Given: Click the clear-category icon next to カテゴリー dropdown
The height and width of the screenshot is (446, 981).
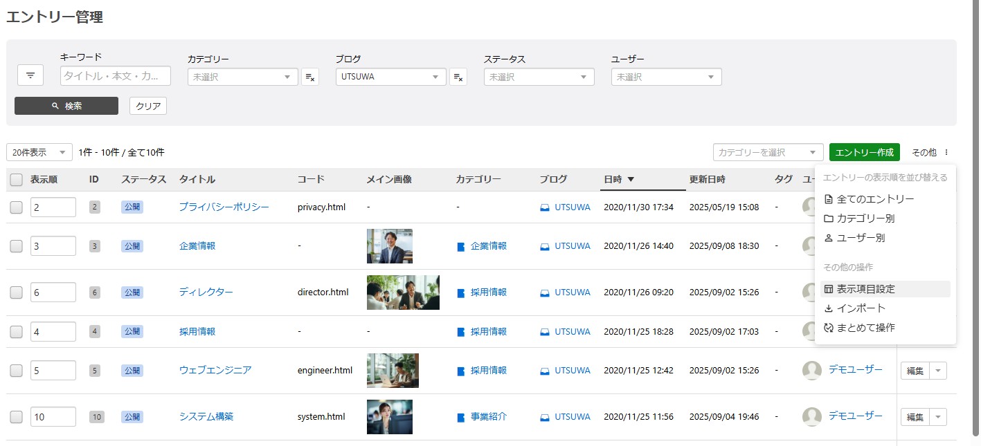Looking at the screenshot, I should (x=310, y=77).
